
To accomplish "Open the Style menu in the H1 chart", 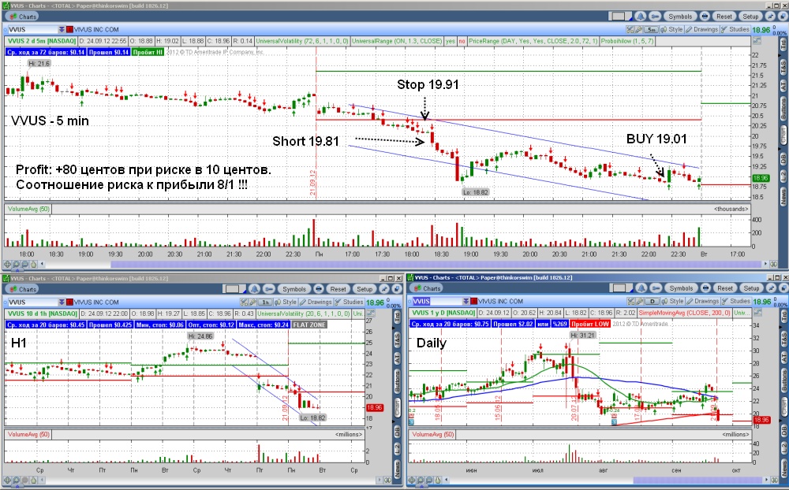I will (286, 302).
